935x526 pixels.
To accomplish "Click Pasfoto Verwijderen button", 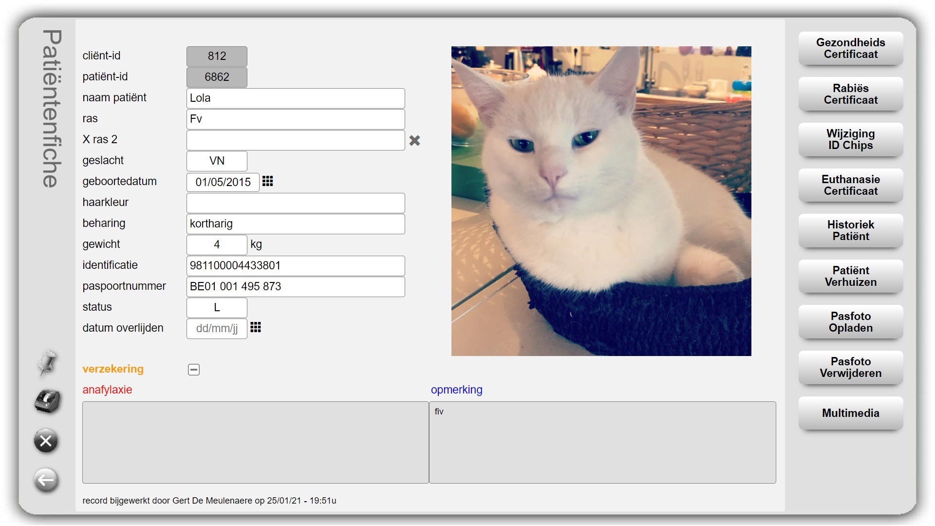I will 851,367.
